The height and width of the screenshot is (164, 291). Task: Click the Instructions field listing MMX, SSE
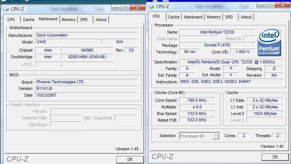pyautogui.click(x=231, y=81)
